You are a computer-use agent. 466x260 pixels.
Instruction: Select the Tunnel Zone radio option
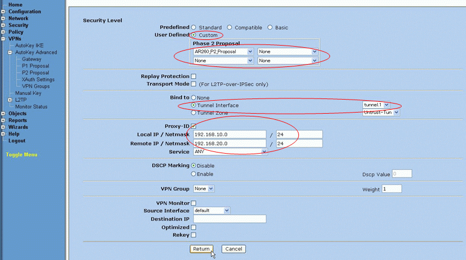tap(194, 113)
